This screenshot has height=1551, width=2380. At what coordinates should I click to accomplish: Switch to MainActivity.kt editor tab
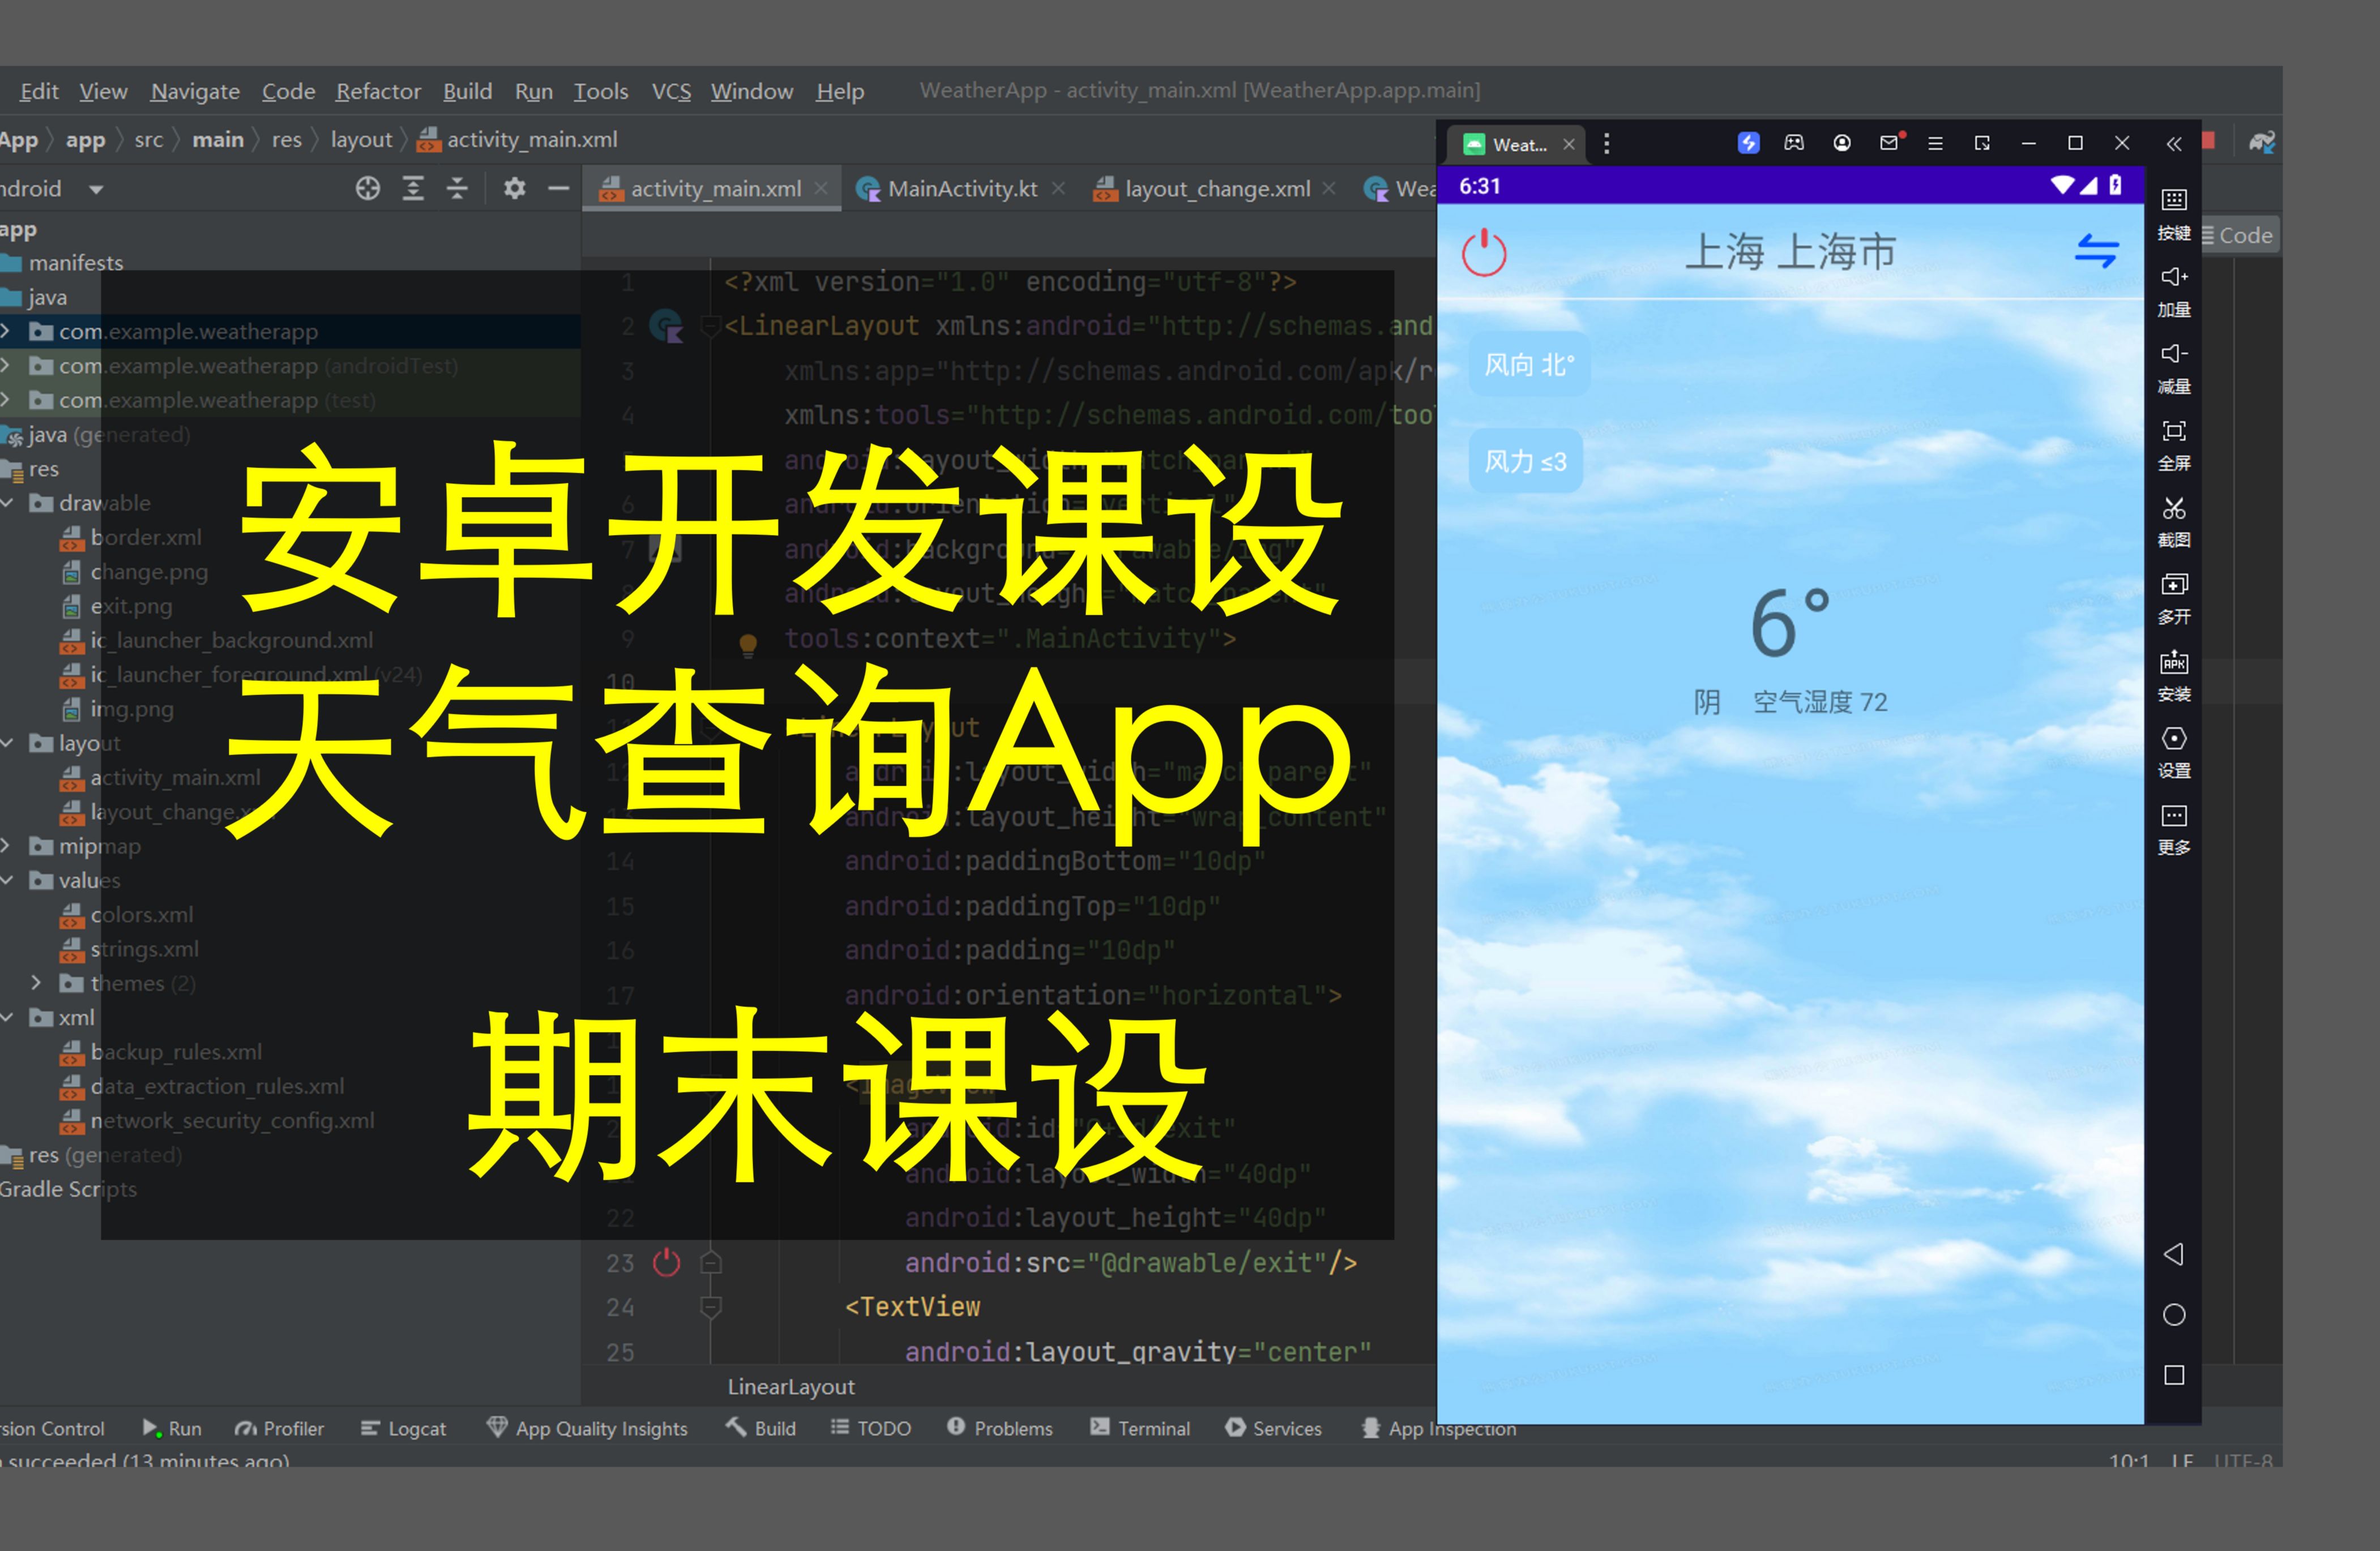click(x=962, y=188)
